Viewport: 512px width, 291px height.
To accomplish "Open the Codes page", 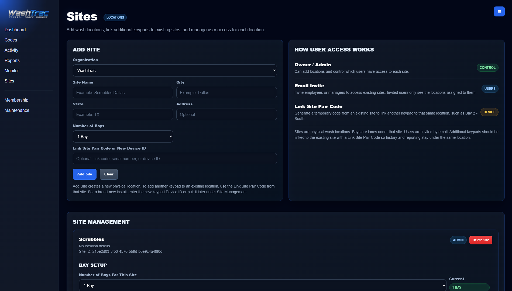I will point(11,40).
